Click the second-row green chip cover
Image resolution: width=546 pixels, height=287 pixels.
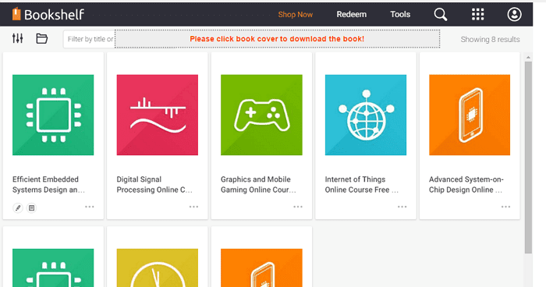coord(53,268)
